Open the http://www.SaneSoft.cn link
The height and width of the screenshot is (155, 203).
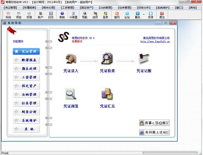pos(155,41)
